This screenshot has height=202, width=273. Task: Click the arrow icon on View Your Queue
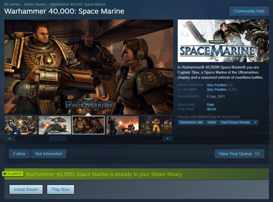257,154
